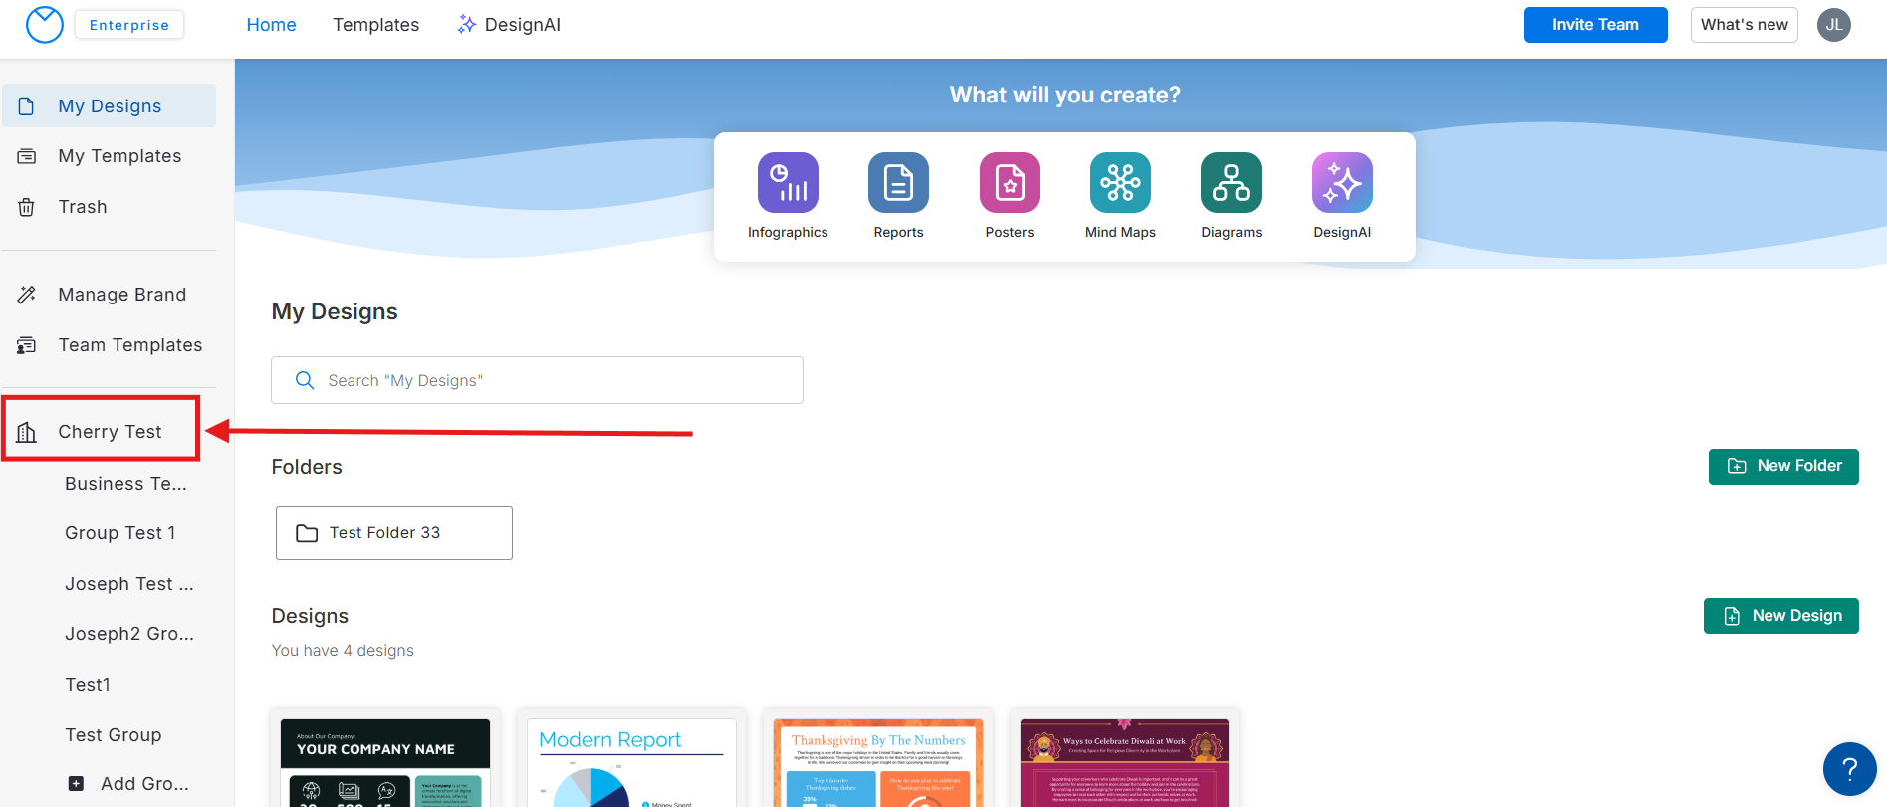Click the Infographics icon
This screenshot has height=807, width=1887.
point(787,183)
